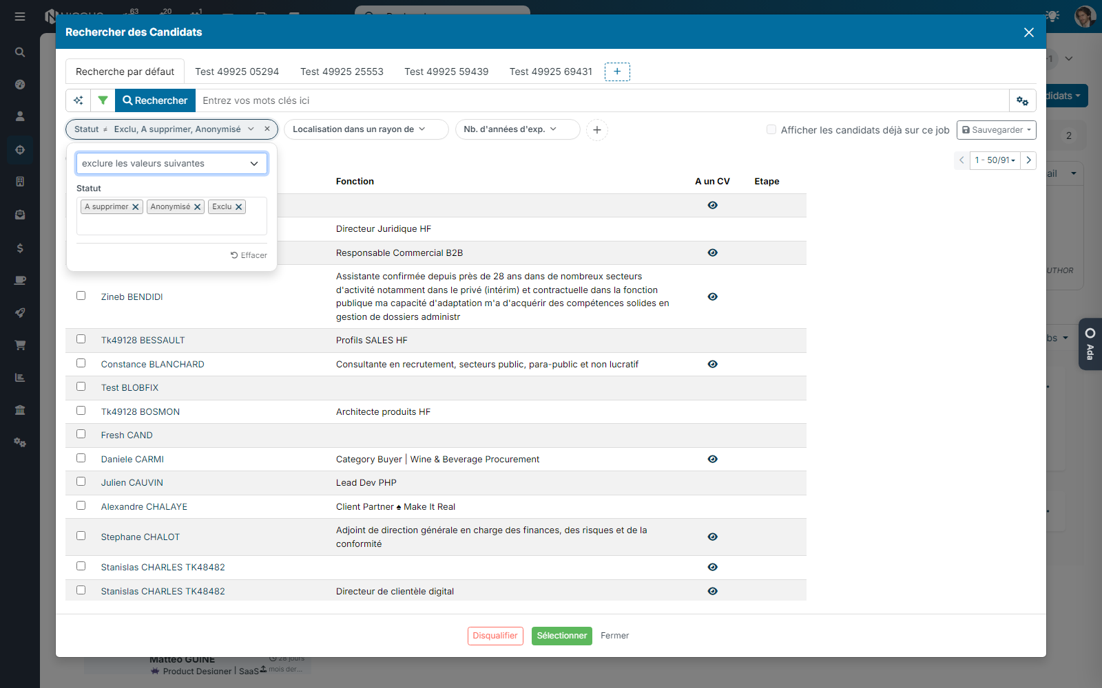
Task: Tick checkbox for Test BLOBFIX
Action: [81, 387]
